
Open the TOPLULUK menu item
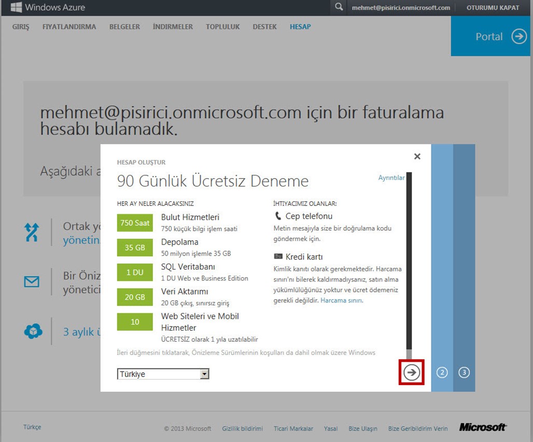[x=222, y=27]
